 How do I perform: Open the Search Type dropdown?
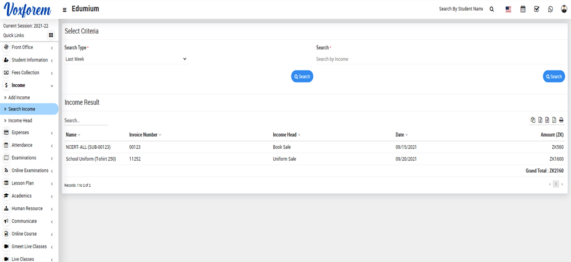click(125, 59)
